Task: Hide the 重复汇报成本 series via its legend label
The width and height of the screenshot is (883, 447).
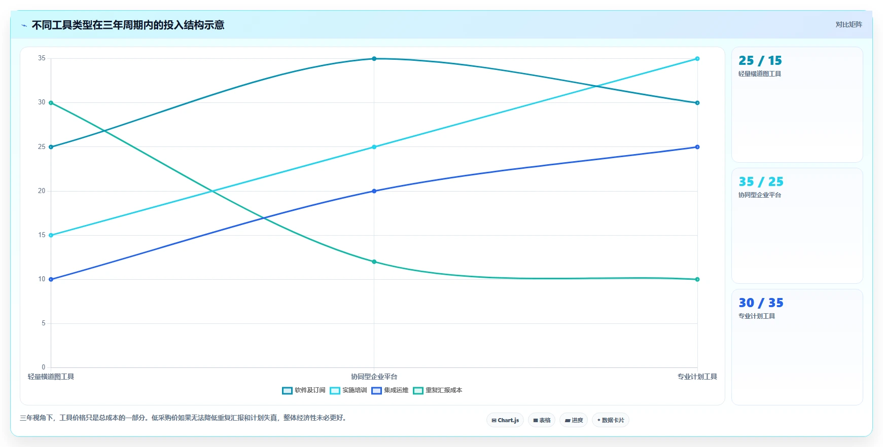Action: click(x=444, y=390)
